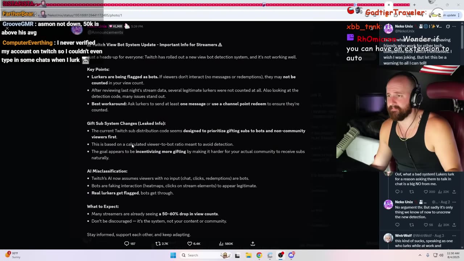This screenshot has height=261, width=464.
Task: Open Discord from the taskbar
Action: pos(291,255)
